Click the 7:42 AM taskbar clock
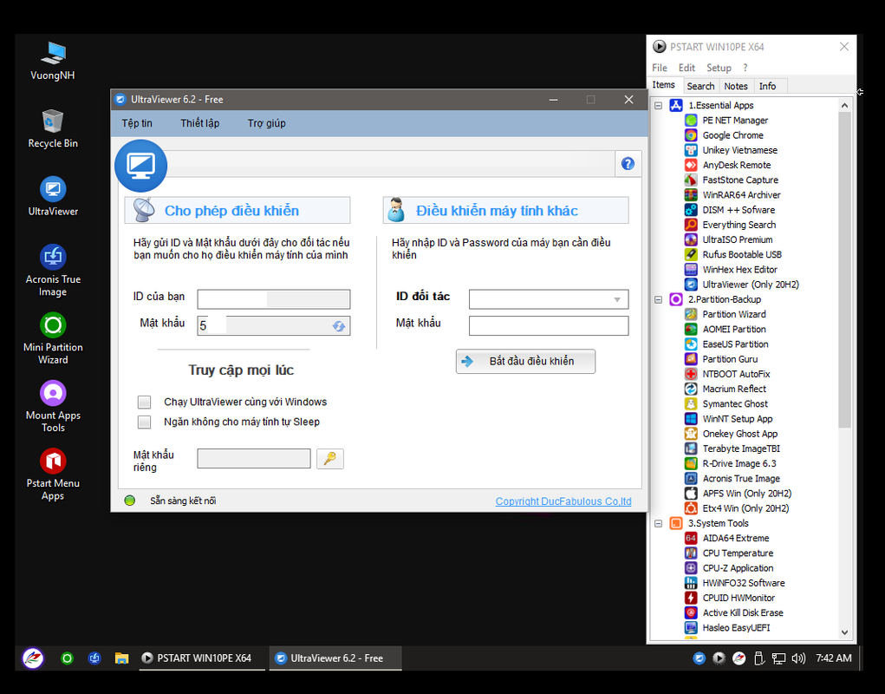Image resolution: width=885 pixels, height=694 pixels. 834,658
